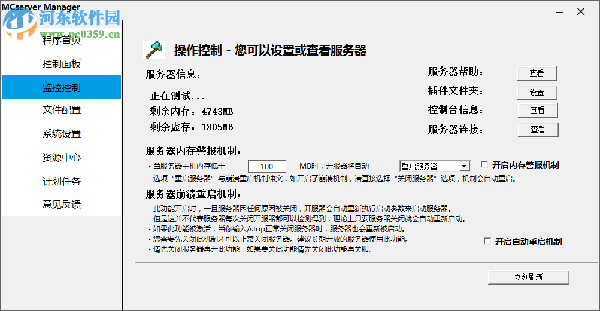Open 意见反馈 page

tap(62, 205)
